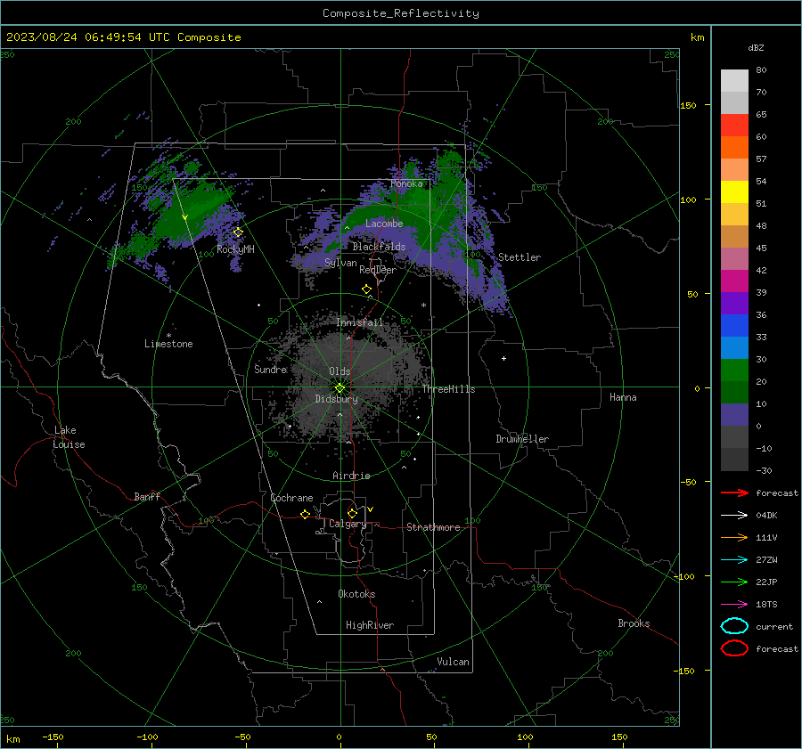Click the Olds town label
This screenshot has height=749, width=802.
click(x=340, y=371)
